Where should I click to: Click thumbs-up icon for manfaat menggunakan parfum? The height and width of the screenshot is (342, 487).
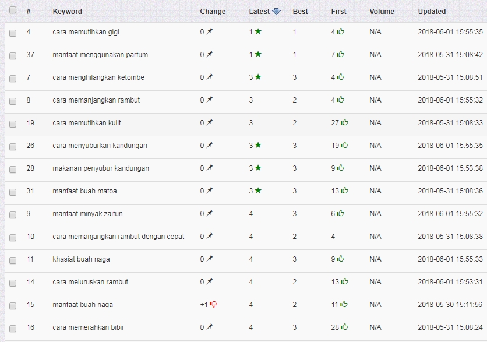[341, 54]
